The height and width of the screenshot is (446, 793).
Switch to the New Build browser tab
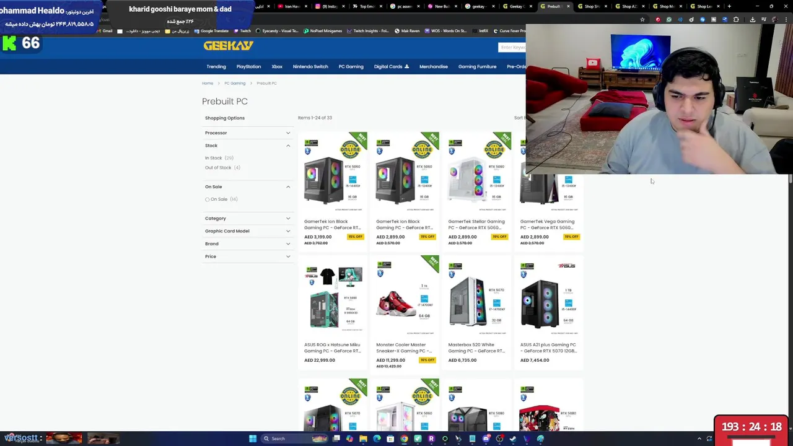point(441,6)
